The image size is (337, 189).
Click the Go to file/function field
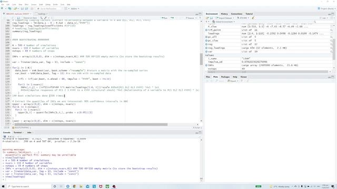click(x=48, y=8)
